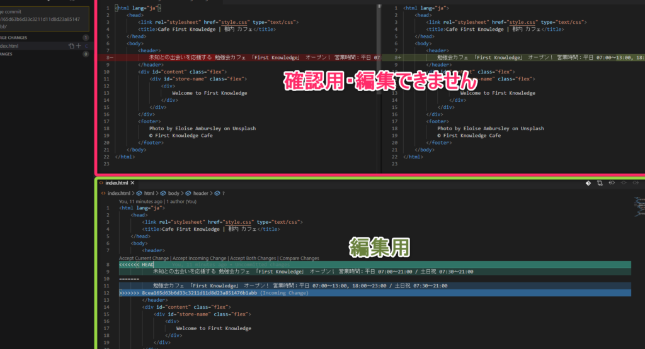
Task: Click the minimap on the editor's right
Action: coord(637,208)
